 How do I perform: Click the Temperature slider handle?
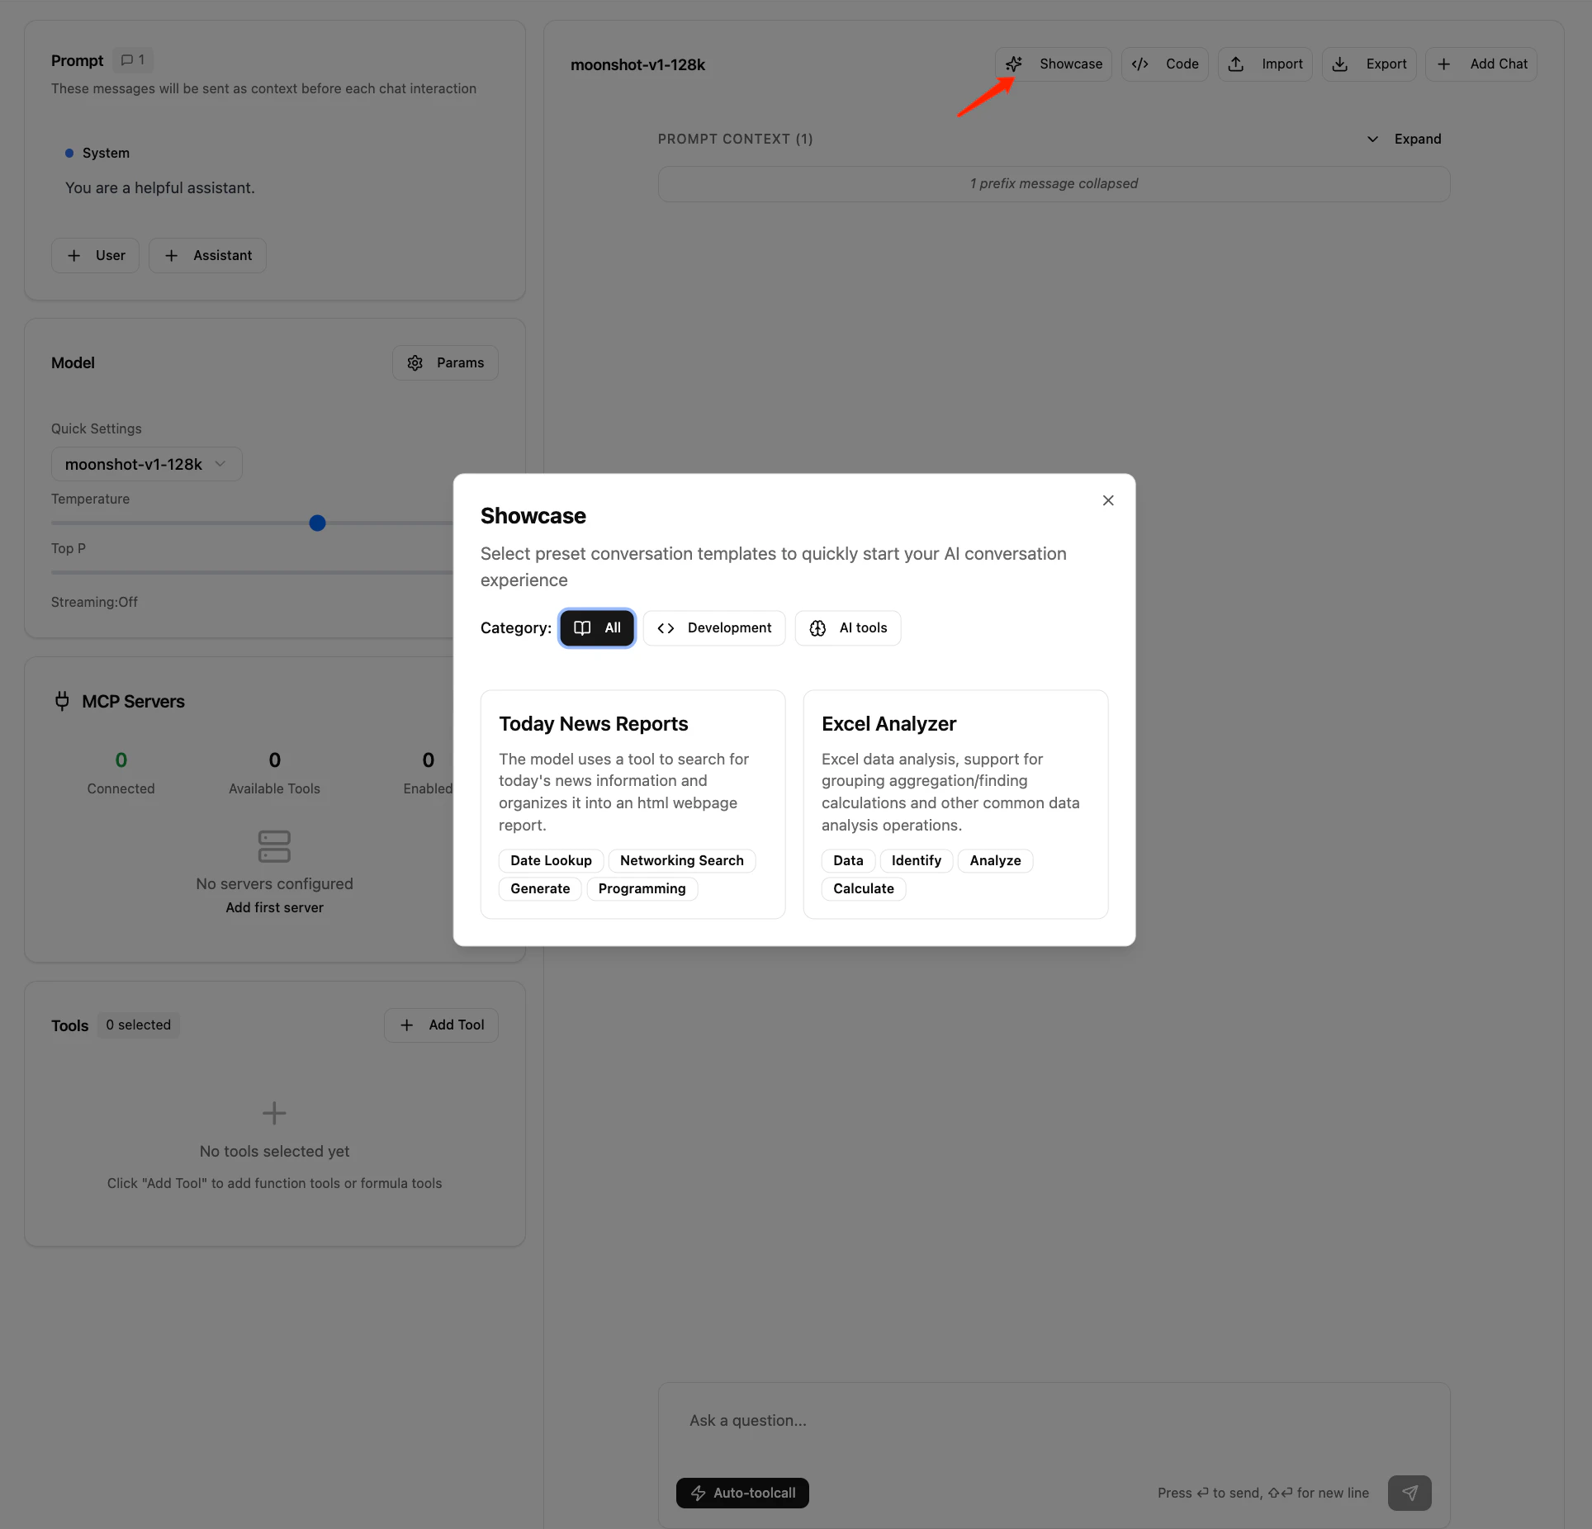[x=317, y=523]
